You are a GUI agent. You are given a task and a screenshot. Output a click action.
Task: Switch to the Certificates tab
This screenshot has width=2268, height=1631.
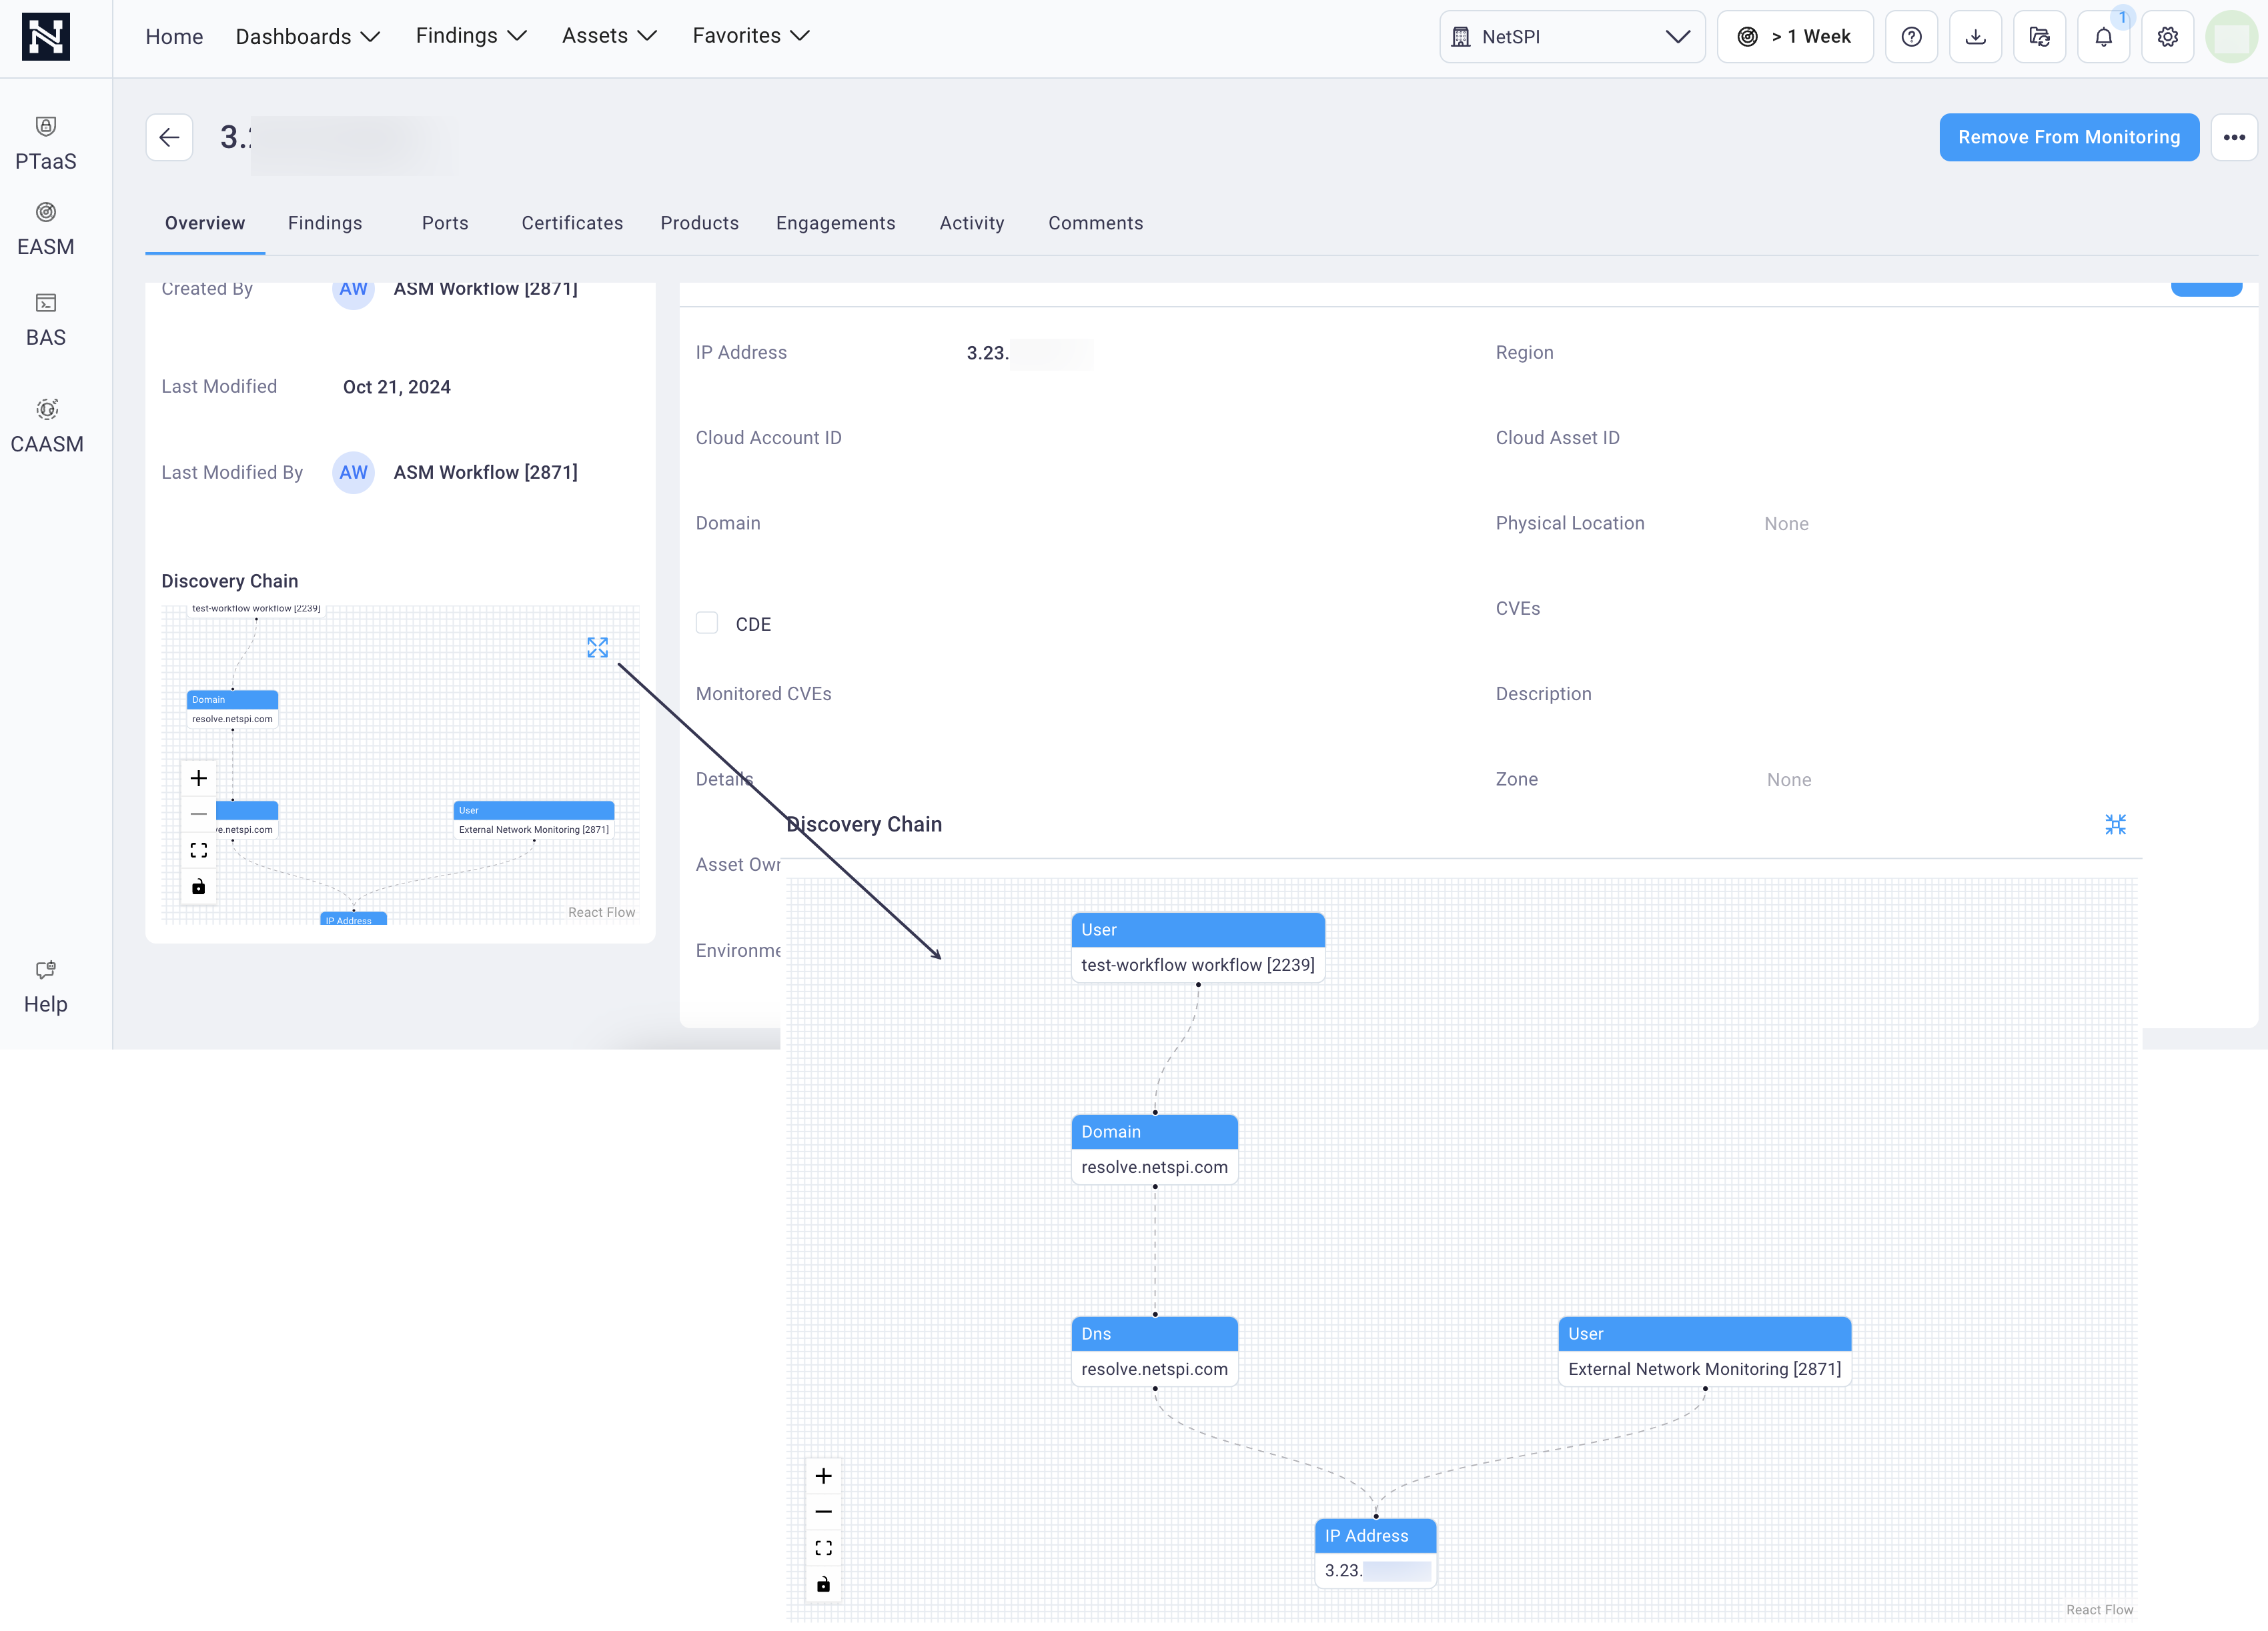pyautogui.click(x=572, y=223)
